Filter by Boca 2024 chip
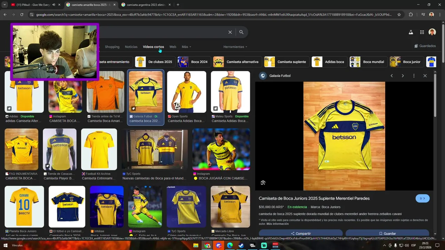Image resolution: width=445 pixels, height=250 pixels. pyautogui.click(x=194, y=62)
